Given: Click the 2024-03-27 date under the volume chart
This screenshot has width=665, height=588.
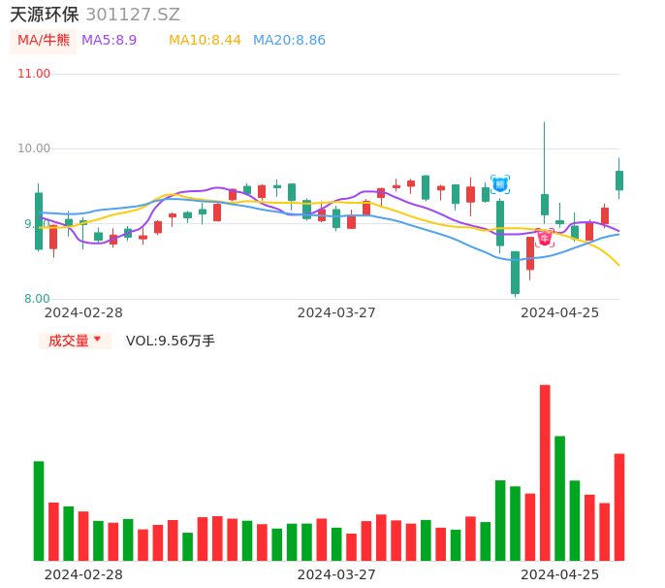Looking at the screenshot, I should (x=336, y=574).
